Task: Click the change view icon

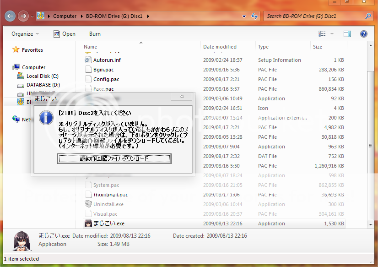Action: [x=322, y=34]
